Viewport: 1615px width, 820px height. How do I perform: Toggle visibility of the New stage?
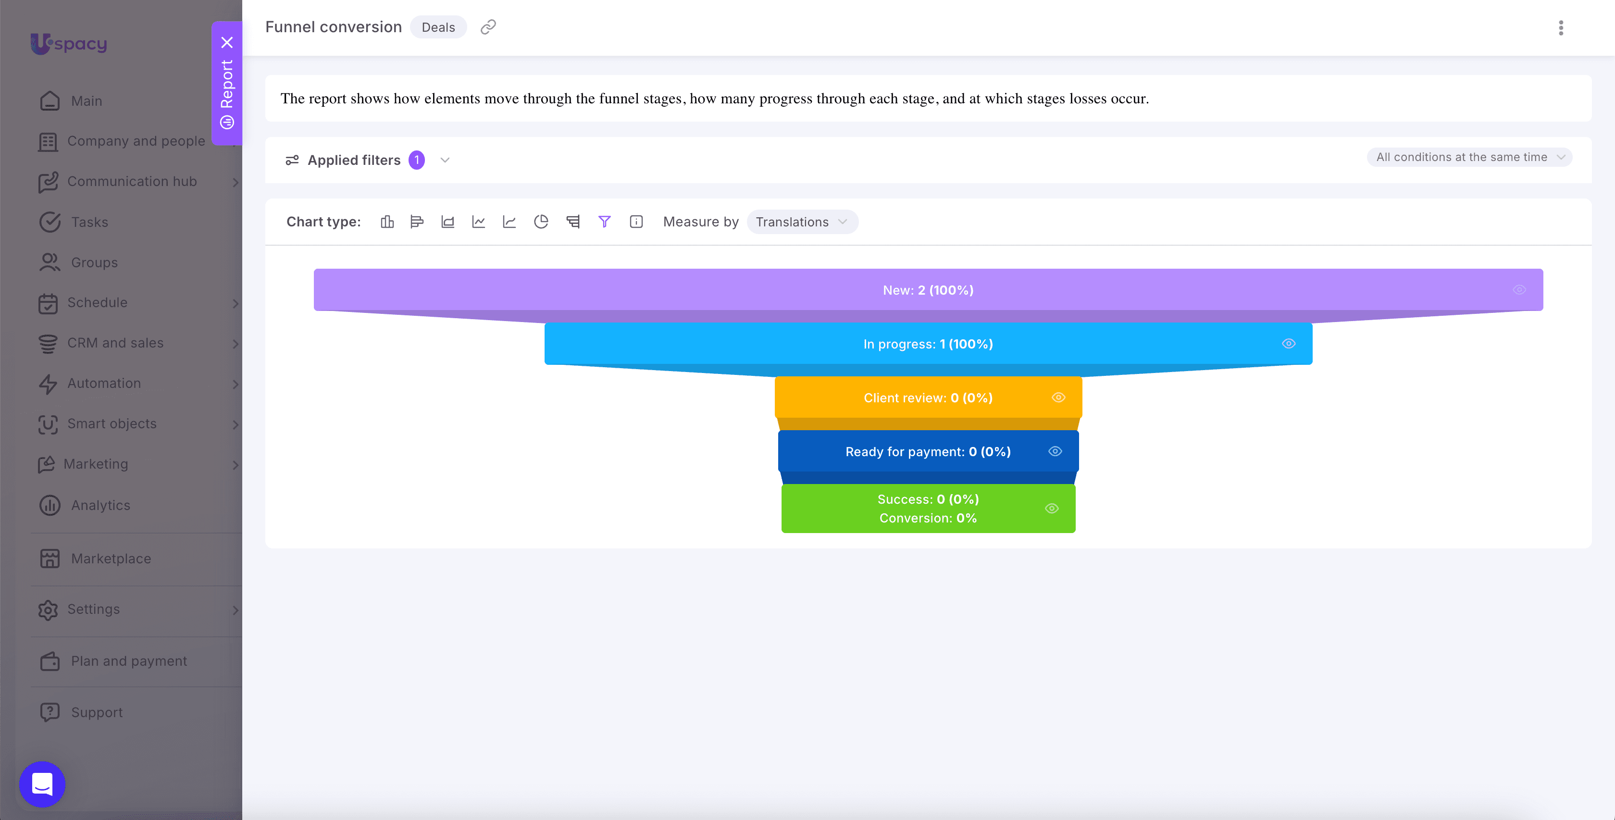click(x=1519, y=290)
